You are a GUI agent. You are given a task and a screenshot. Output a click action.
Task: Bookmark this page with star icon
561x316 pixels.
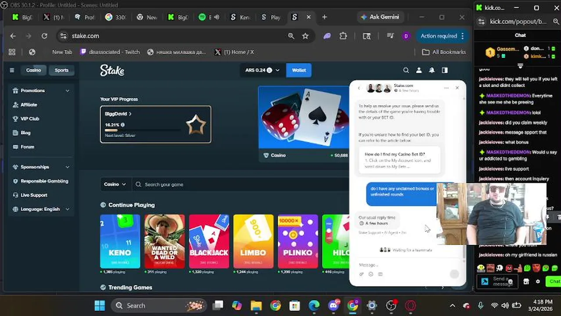(306, 36)
